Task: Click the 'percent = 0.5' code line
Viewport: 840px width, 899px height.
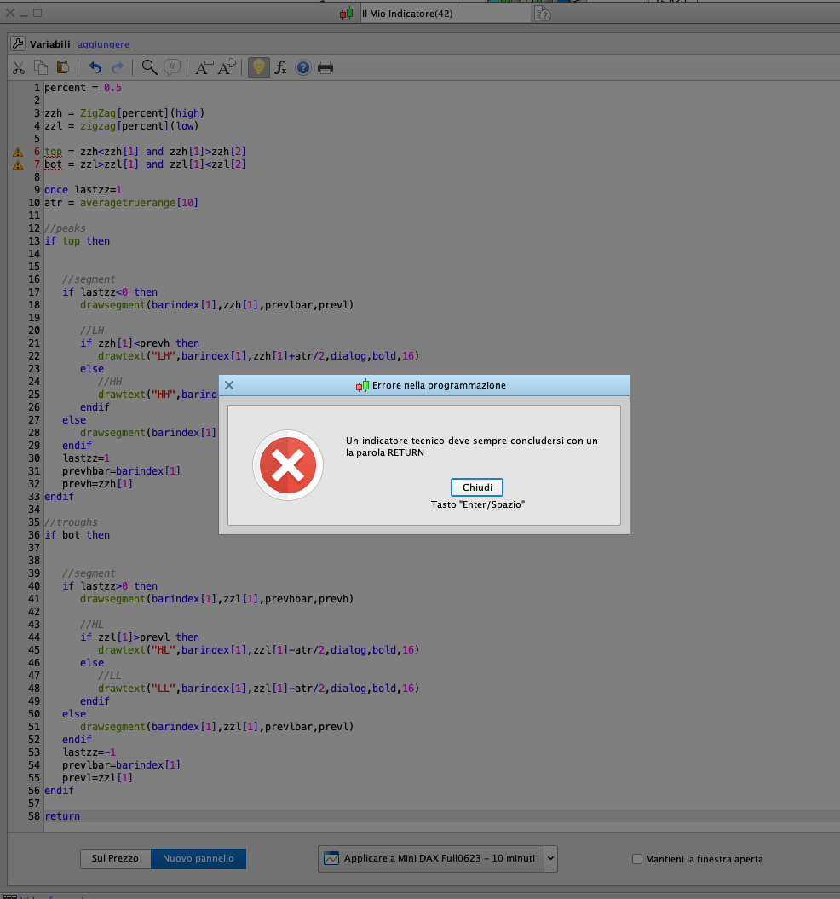Action: click(x=83, y=88)
